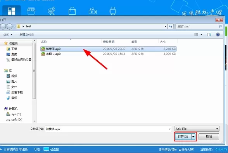Click the 当前模拟器 status bar label
The width and height of the screenshot is (228, 153).
(x=16, y=149)
